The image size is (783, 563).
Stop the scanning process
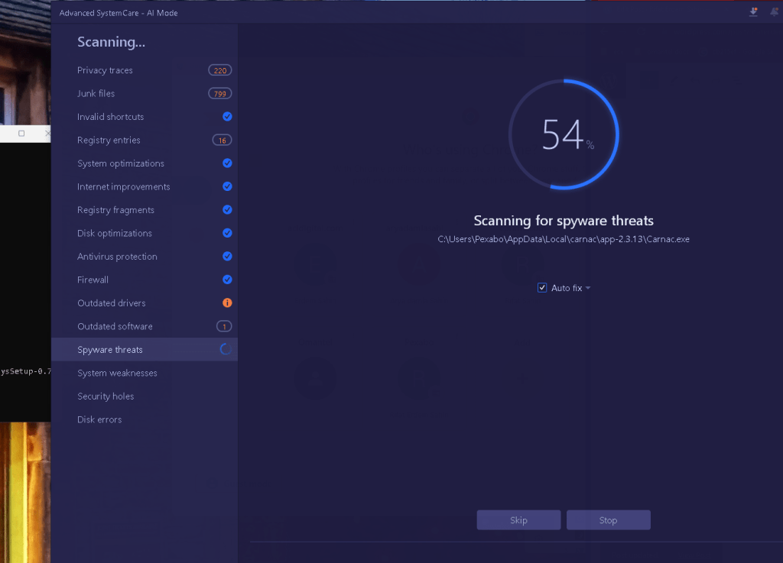(x=608, y=520)
